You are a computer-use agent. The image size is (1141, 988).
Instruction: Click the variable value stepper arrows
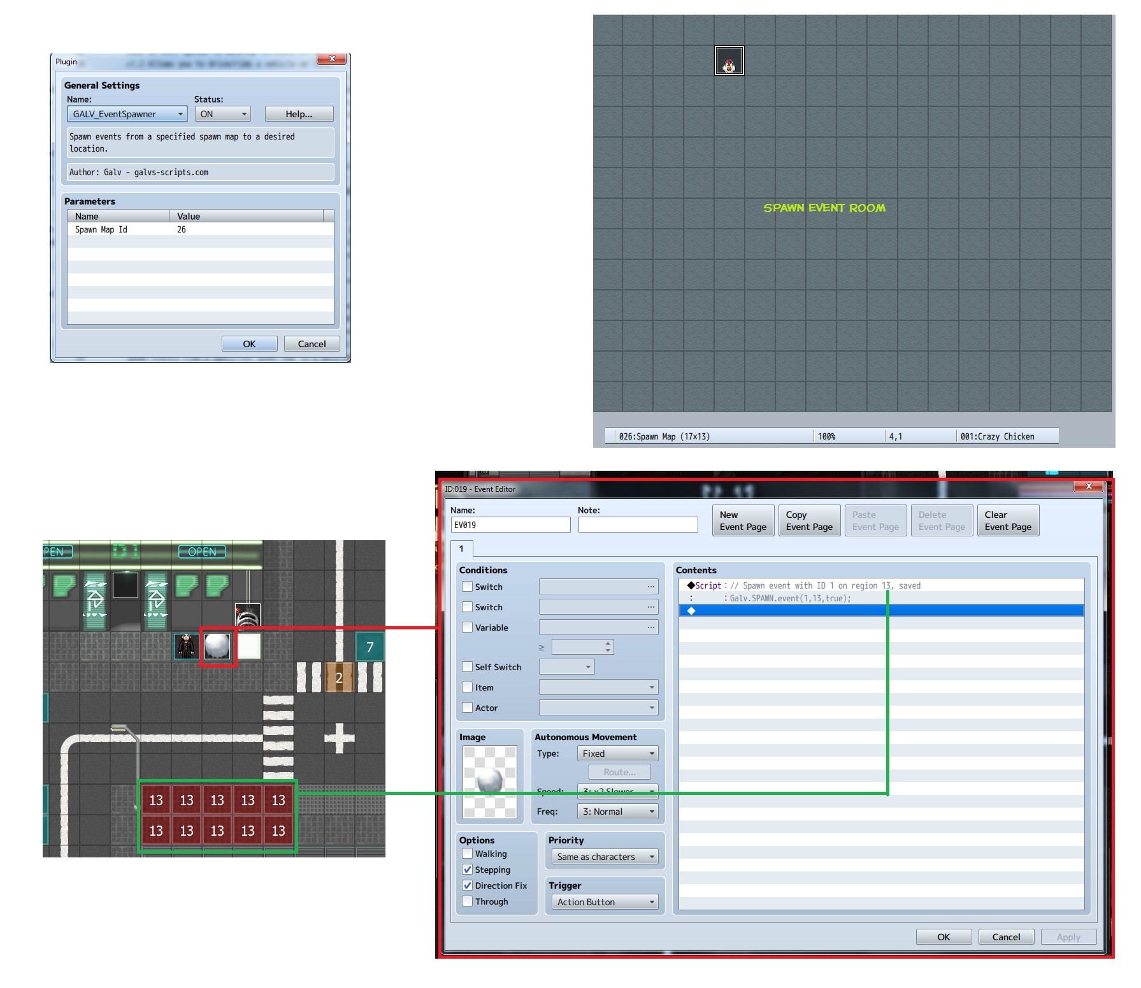[x=608, y=647]
